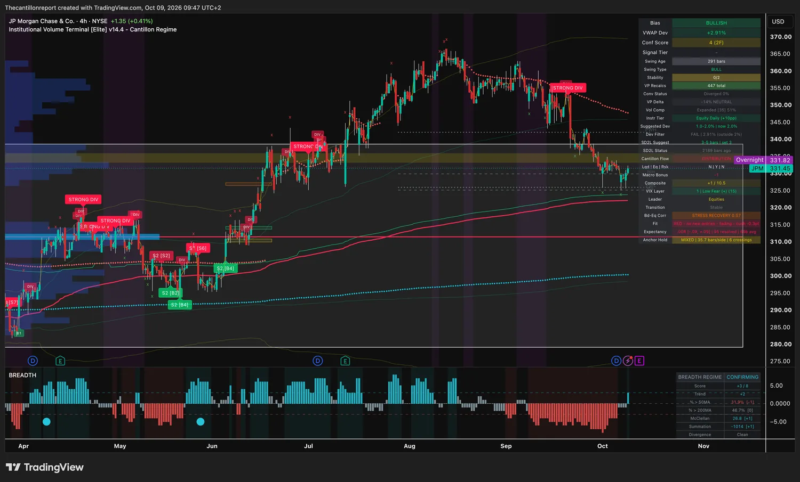Click the breadth Score '+3 / 8' value
The width and height of the screenshot is (800, 482).
point(742,386)
